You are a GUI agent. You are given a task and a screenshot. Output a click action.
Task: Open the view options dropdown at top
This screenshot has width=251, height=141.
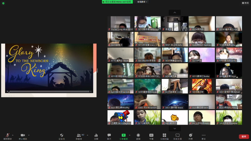pos(142,2)
